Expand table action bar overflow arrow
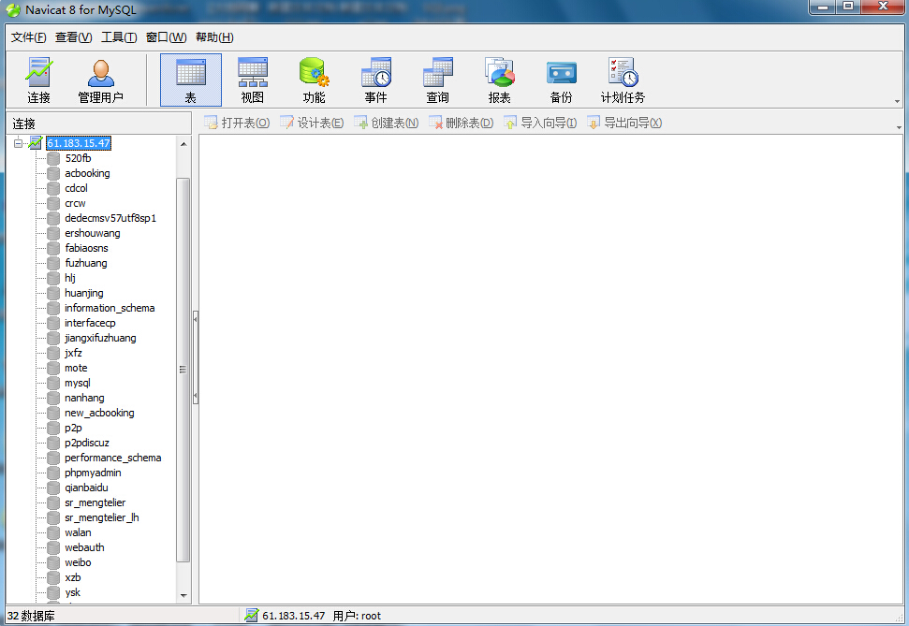909x626 pixels. pos(899,127)
